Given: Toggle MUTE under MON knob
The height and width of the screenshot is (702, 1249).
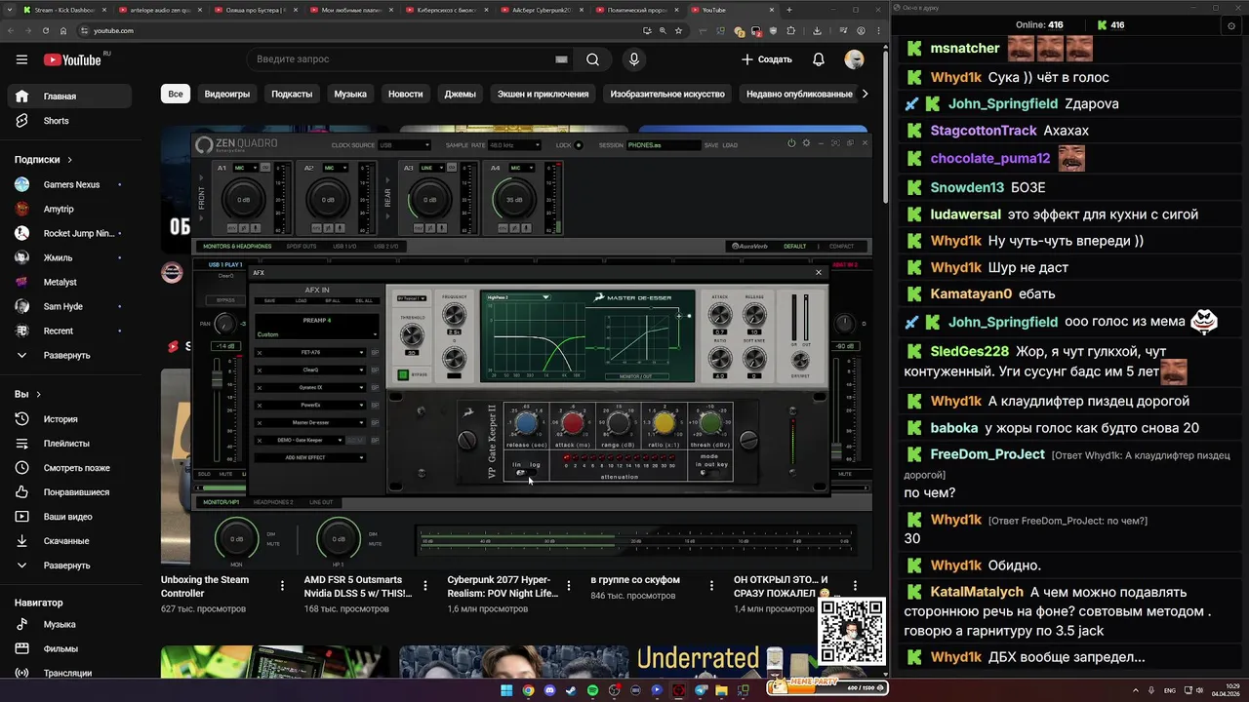Looking at the screenshot, I should (273, 544).
